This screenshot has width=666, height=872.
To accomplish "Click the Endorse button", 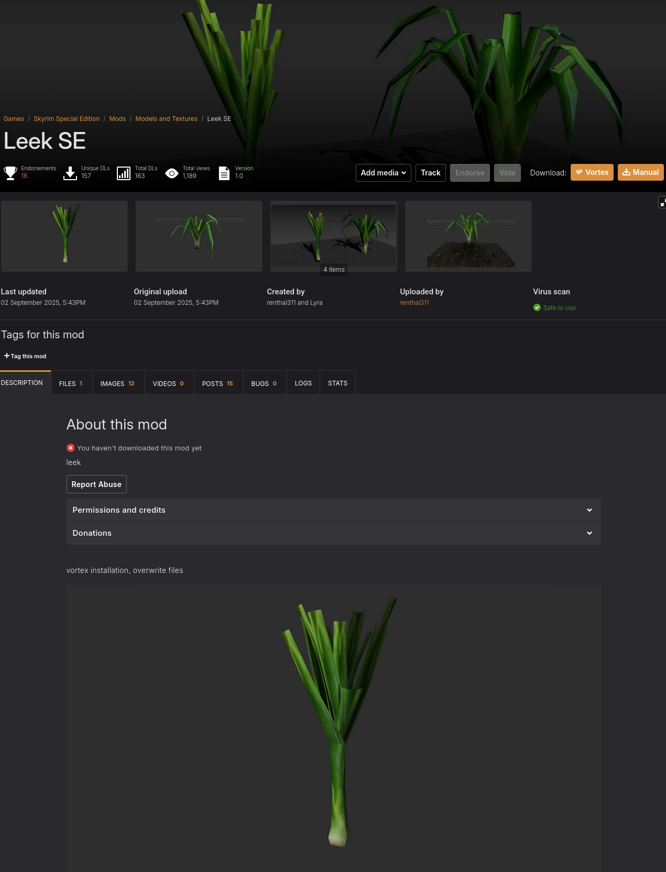I will (x=470, y=173).
